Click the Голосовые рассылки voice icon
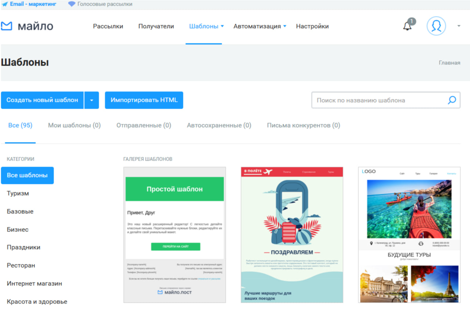 [x=72, y=4]
